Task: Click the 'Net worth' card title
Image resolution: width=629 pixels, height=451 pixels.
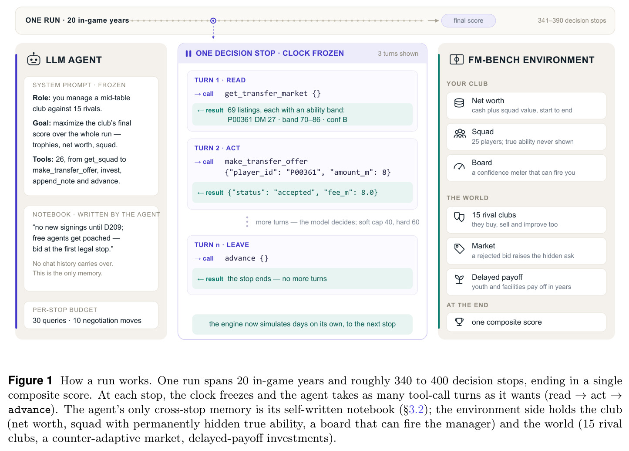Action: tap(488, 101)
